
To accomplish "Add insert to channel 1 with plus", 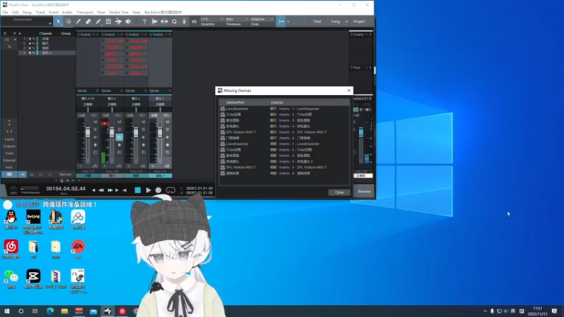I will [97, 35].
